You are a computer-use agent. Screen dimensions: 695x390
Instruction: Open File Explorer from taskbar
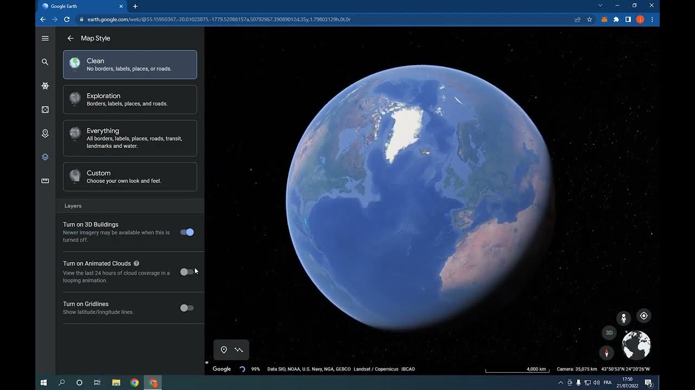[x=116, y=382]
